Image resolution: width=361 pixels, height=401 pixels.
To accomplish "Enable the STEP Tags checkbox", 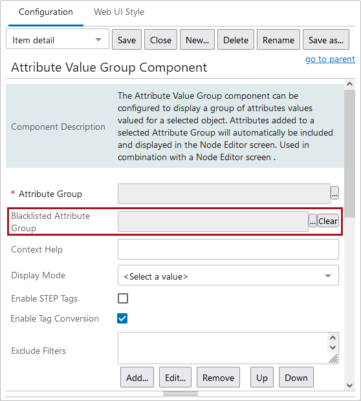I will [123, 298].
